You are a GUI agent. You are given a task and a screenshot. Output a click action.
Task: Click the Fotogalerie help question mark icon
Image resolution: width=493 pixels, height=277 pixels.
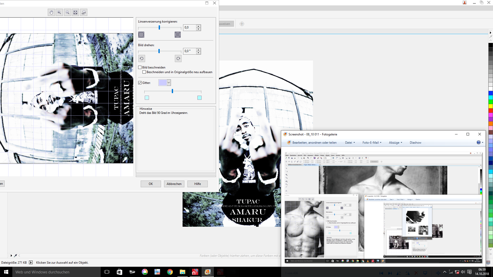tap(479, 142)
